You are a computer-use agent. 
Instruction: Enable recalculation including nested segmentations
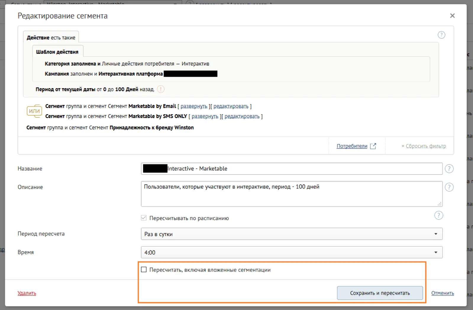coord(144,270)
